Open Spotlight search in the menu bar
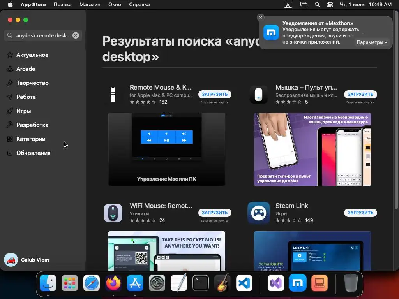 click(x=317, y=5)
